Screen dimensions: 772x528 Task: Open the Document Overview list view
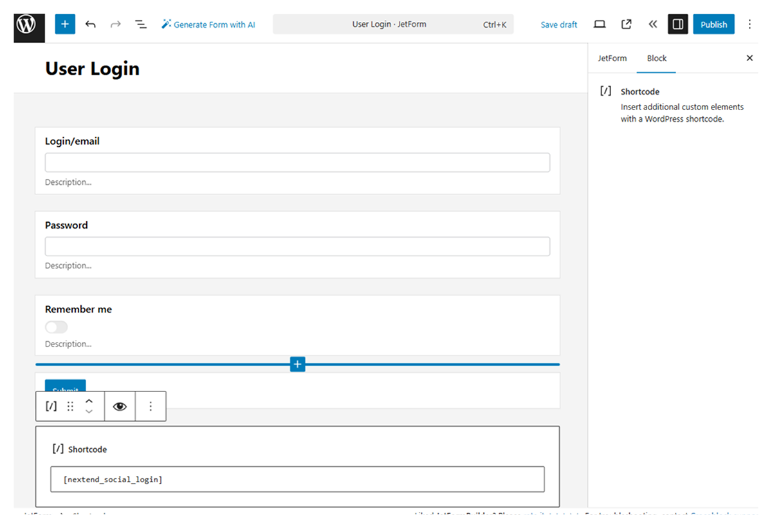(140, 24)
